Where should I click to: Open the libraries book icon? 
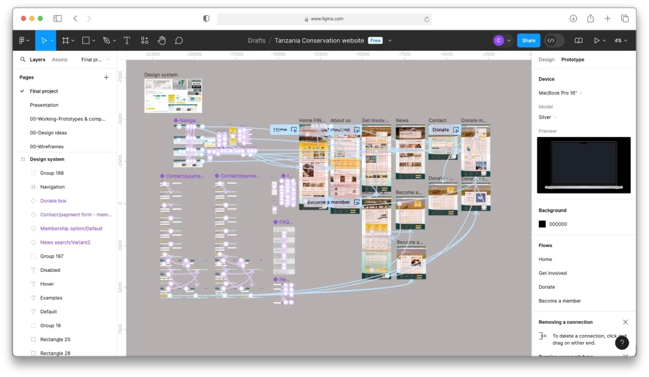point(578,41)
